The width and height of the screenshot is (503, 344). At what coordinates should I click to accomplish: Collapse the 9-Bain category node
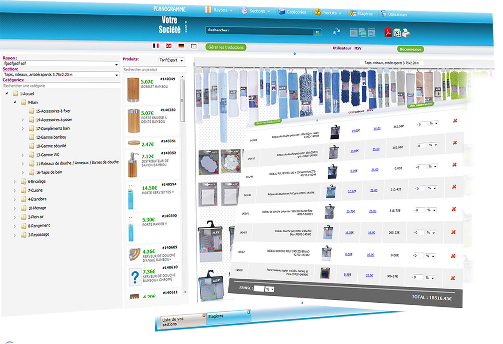tap(14, 102)
